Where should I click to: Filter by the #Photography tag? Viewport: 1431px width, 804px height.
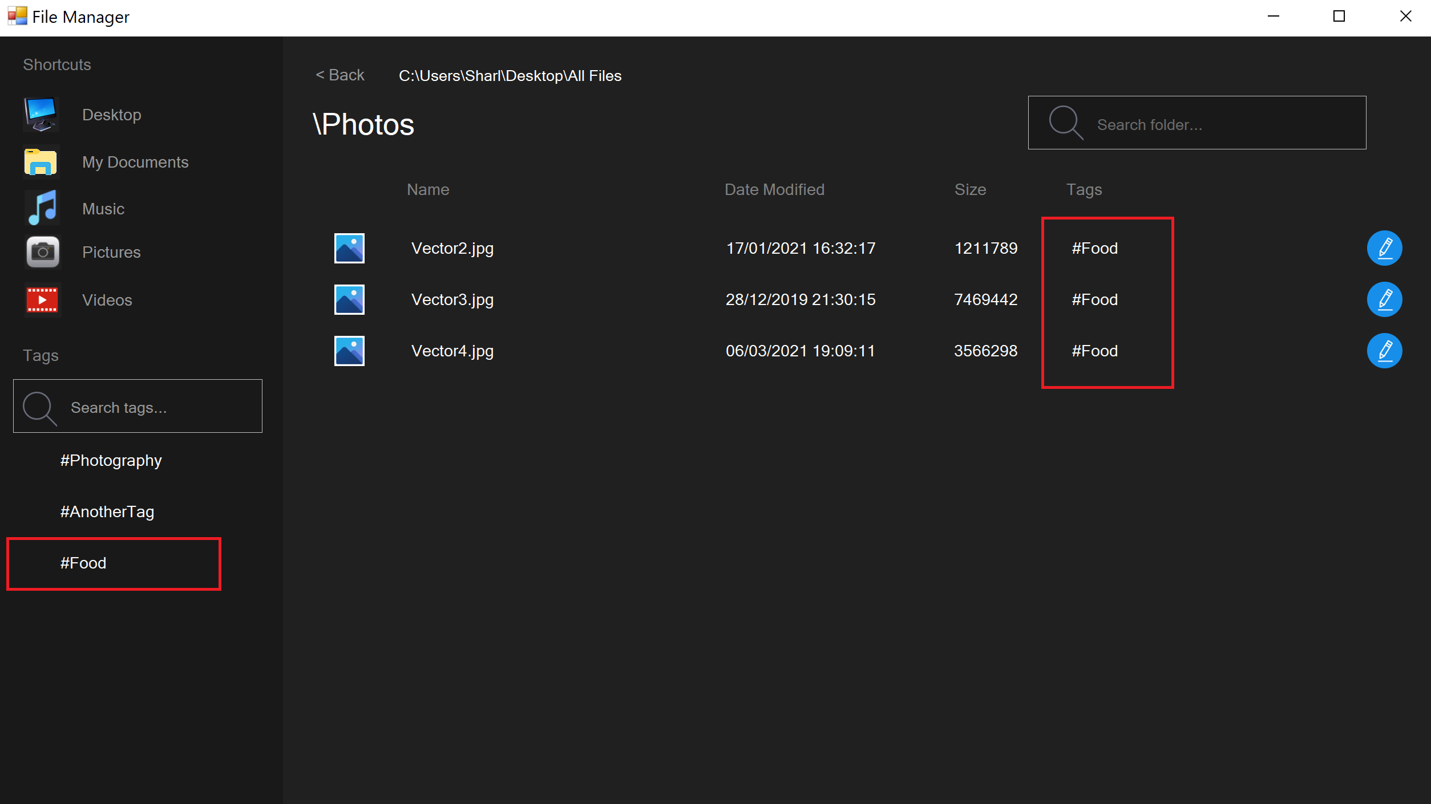tap(111, 460)
